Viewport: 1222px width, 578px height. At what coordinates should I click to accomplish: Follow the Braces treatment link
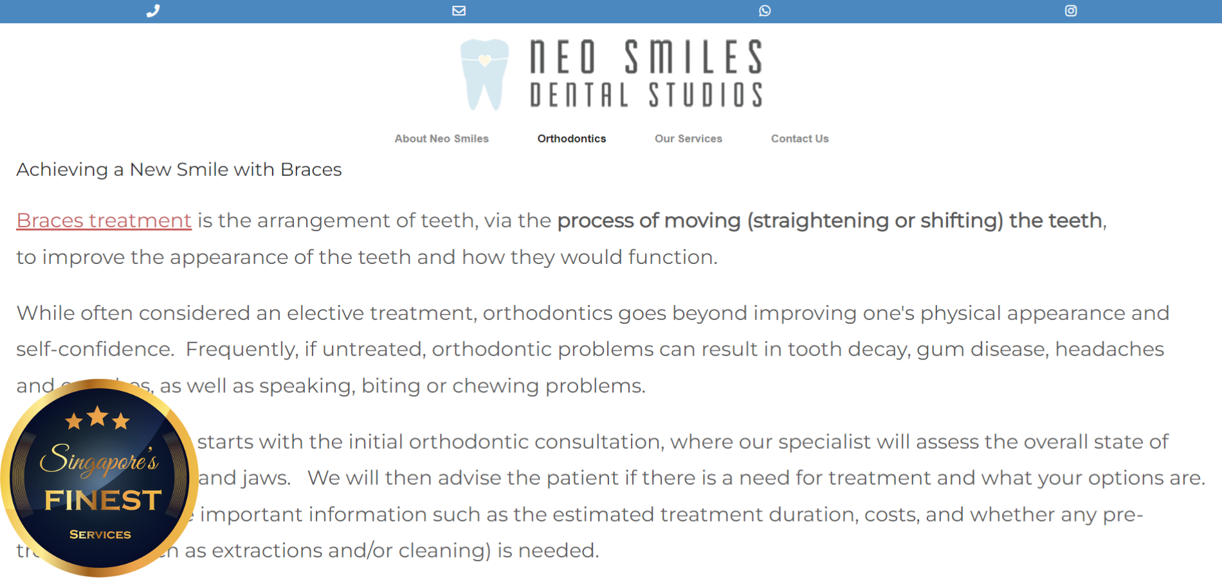104,220
